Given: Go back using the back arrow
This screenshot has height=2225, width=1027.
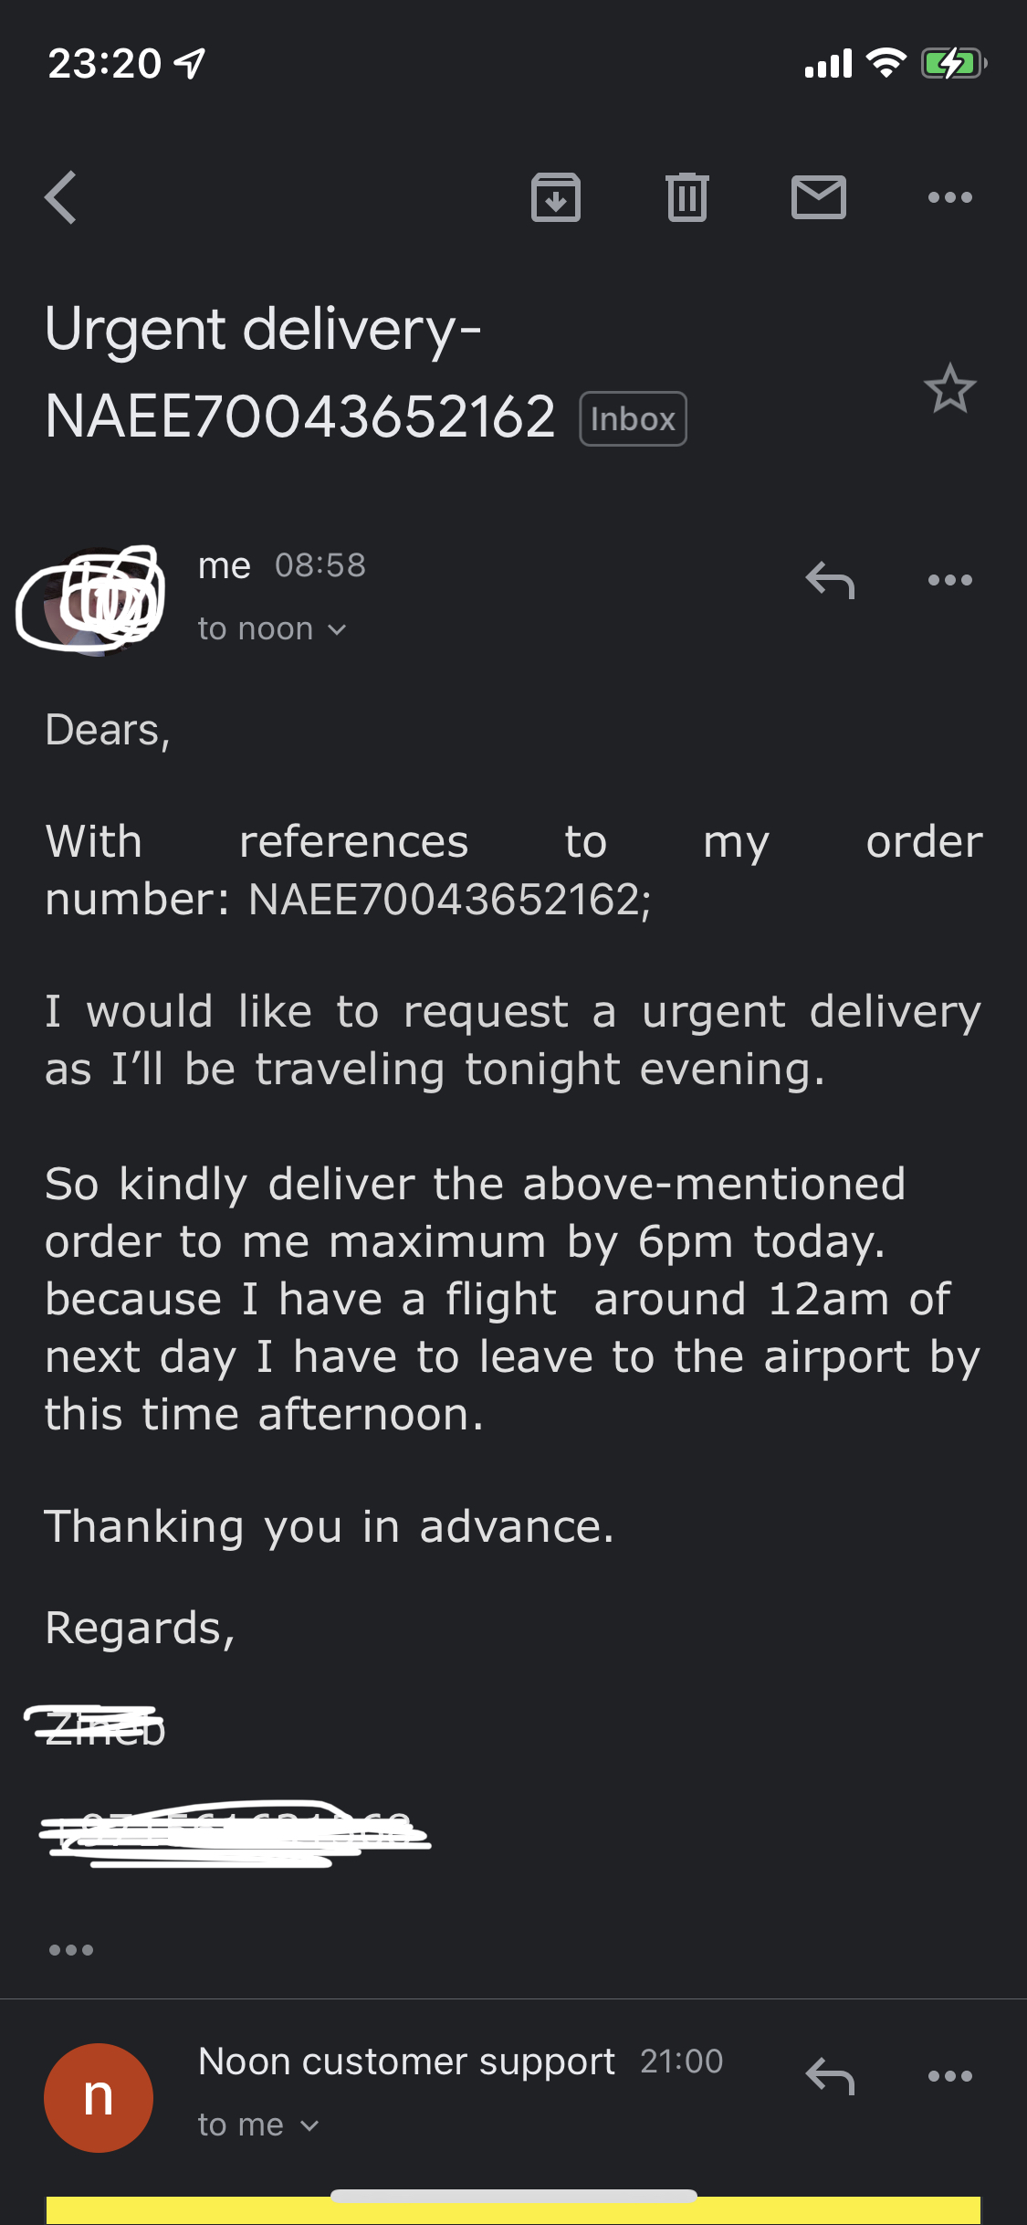Looking at the screenshot, I should click(x=60, y=197).
